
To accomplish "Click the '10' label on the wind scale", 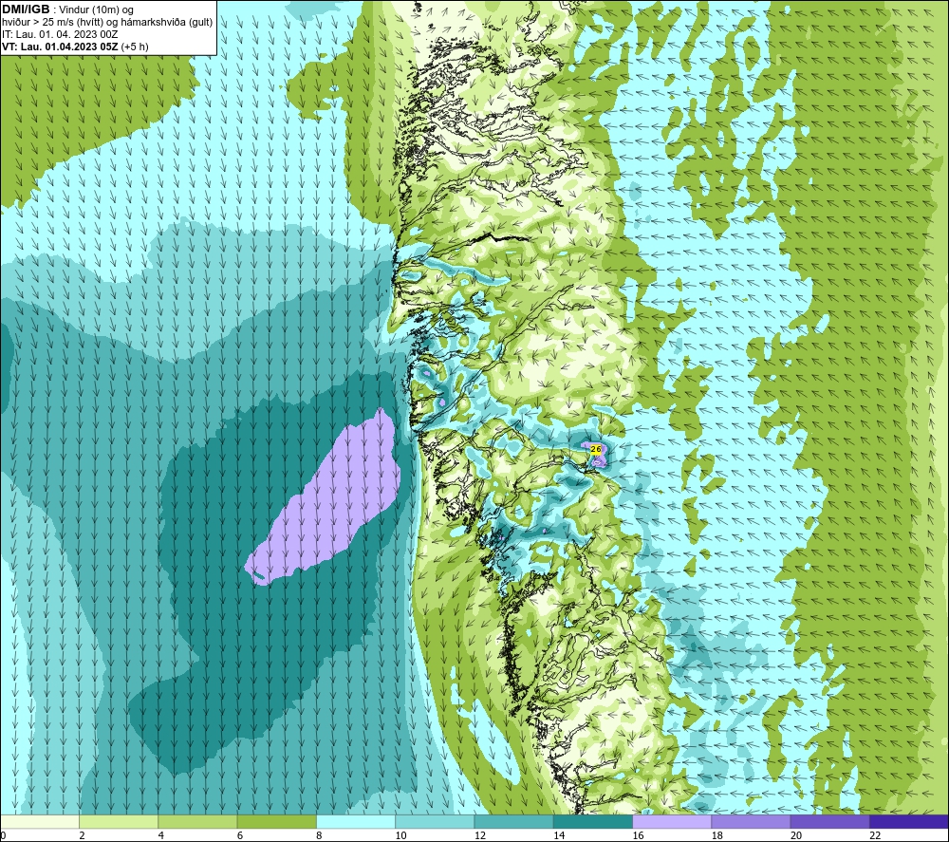I will [x=400, y=835].
